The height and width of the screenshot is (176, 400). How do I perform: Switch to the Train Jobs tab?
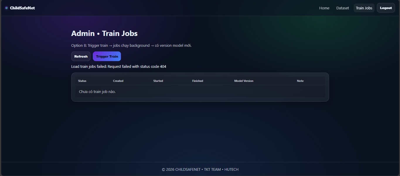pos(364,8)
